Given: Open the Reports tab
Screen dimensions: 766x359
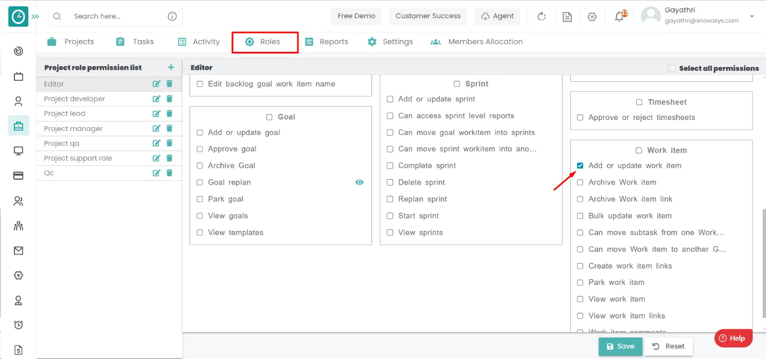Looking at the screenshot, I should 327,42.
